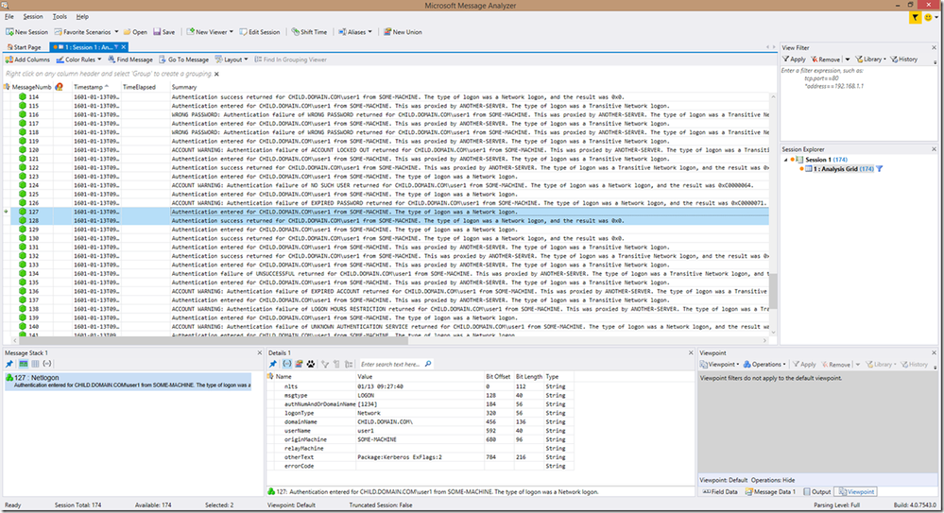
Task: Dismiss the grouping hint with its X
Action: point(216,74)
